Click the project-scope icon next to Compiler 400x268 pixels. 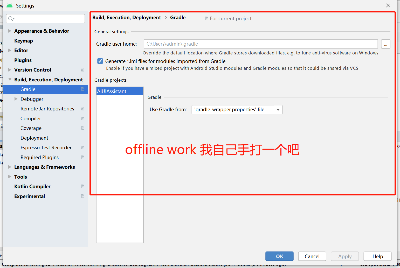click(82, 118)
